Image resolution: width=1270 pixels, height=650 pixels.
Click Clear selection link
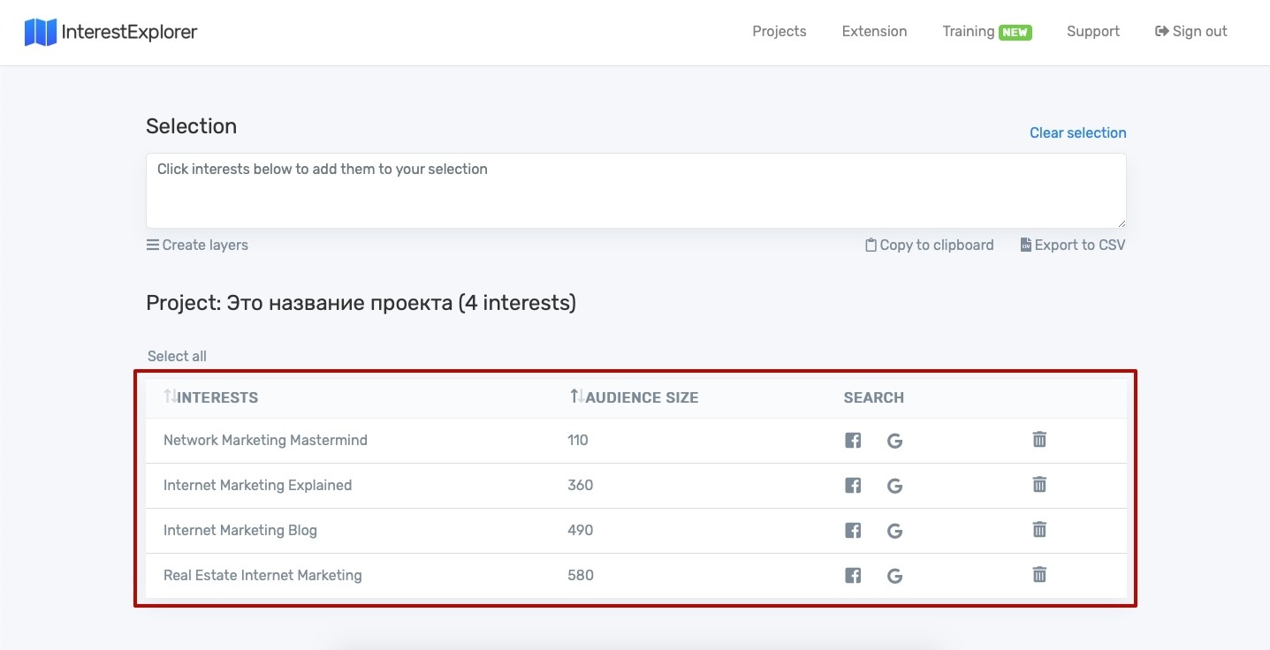[1078, 132]
